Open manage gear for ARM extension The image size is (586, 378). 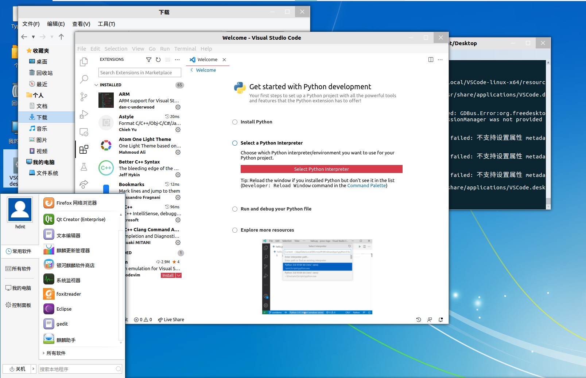pos(178,107)
